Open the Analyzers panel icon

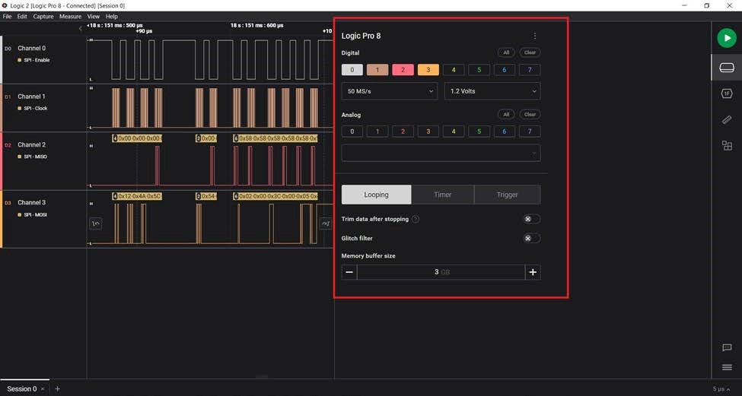(726, 93)
